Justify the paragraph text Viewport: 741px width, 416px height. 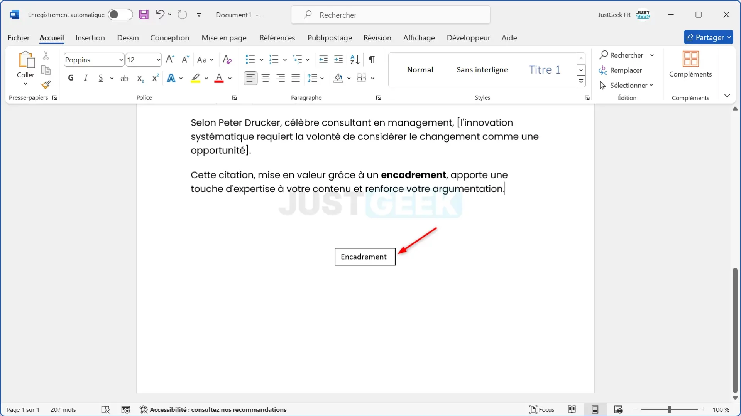[x=296, y=78]
